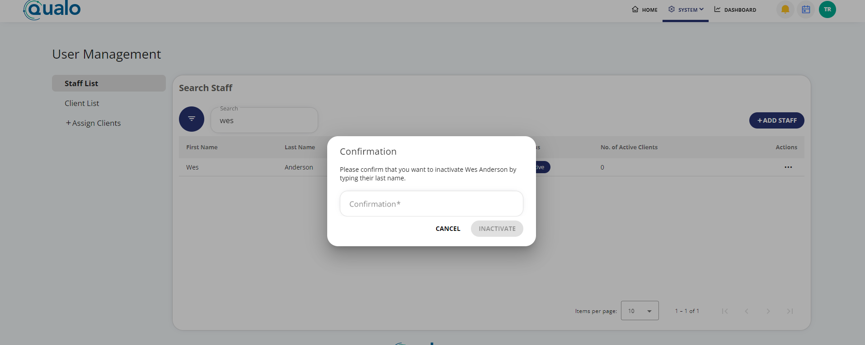This screenshot has width=865, height=345.
Task: Click the Qualo logo
Action: pyautogui.click(x=52, y=9)
